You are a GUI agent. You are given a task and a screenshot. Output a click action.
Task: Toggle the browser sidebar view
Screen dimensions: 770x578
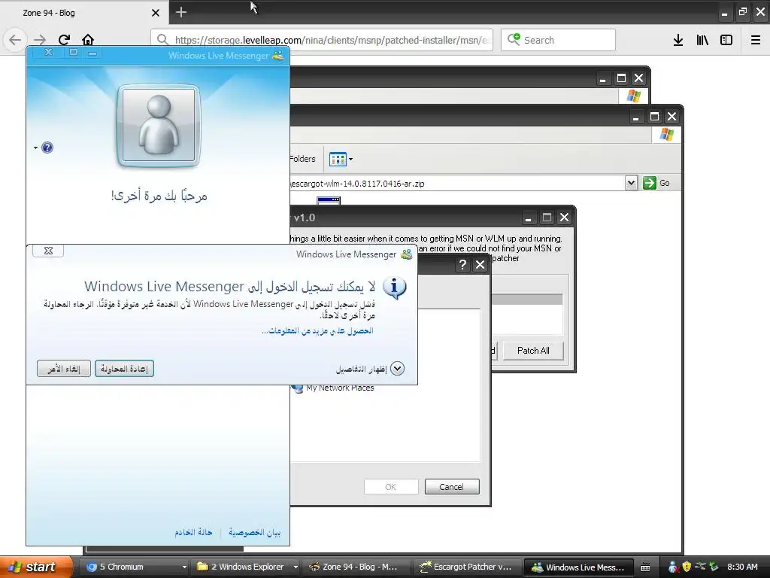(726, 40)
